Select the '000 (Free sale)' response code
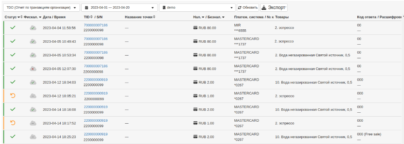The image size is (404, 144). (x=369, y=134)
